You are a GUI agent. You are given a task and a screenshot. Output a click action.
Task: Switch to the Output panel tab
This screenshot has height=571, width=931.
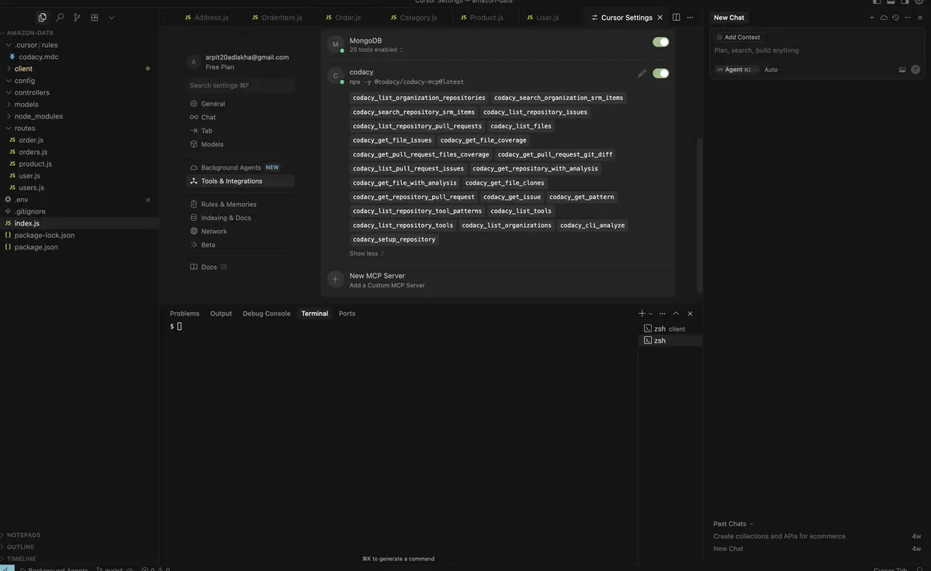point(221,314)
